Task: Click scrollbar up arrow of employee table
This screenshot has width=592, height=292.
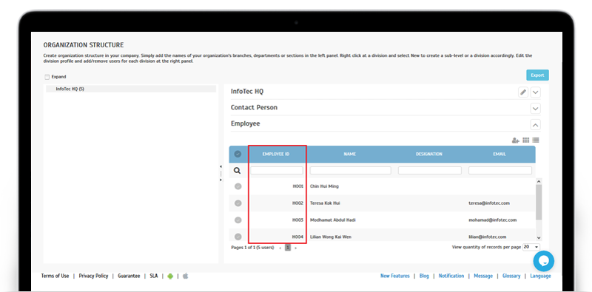Action: click(539, 181)
